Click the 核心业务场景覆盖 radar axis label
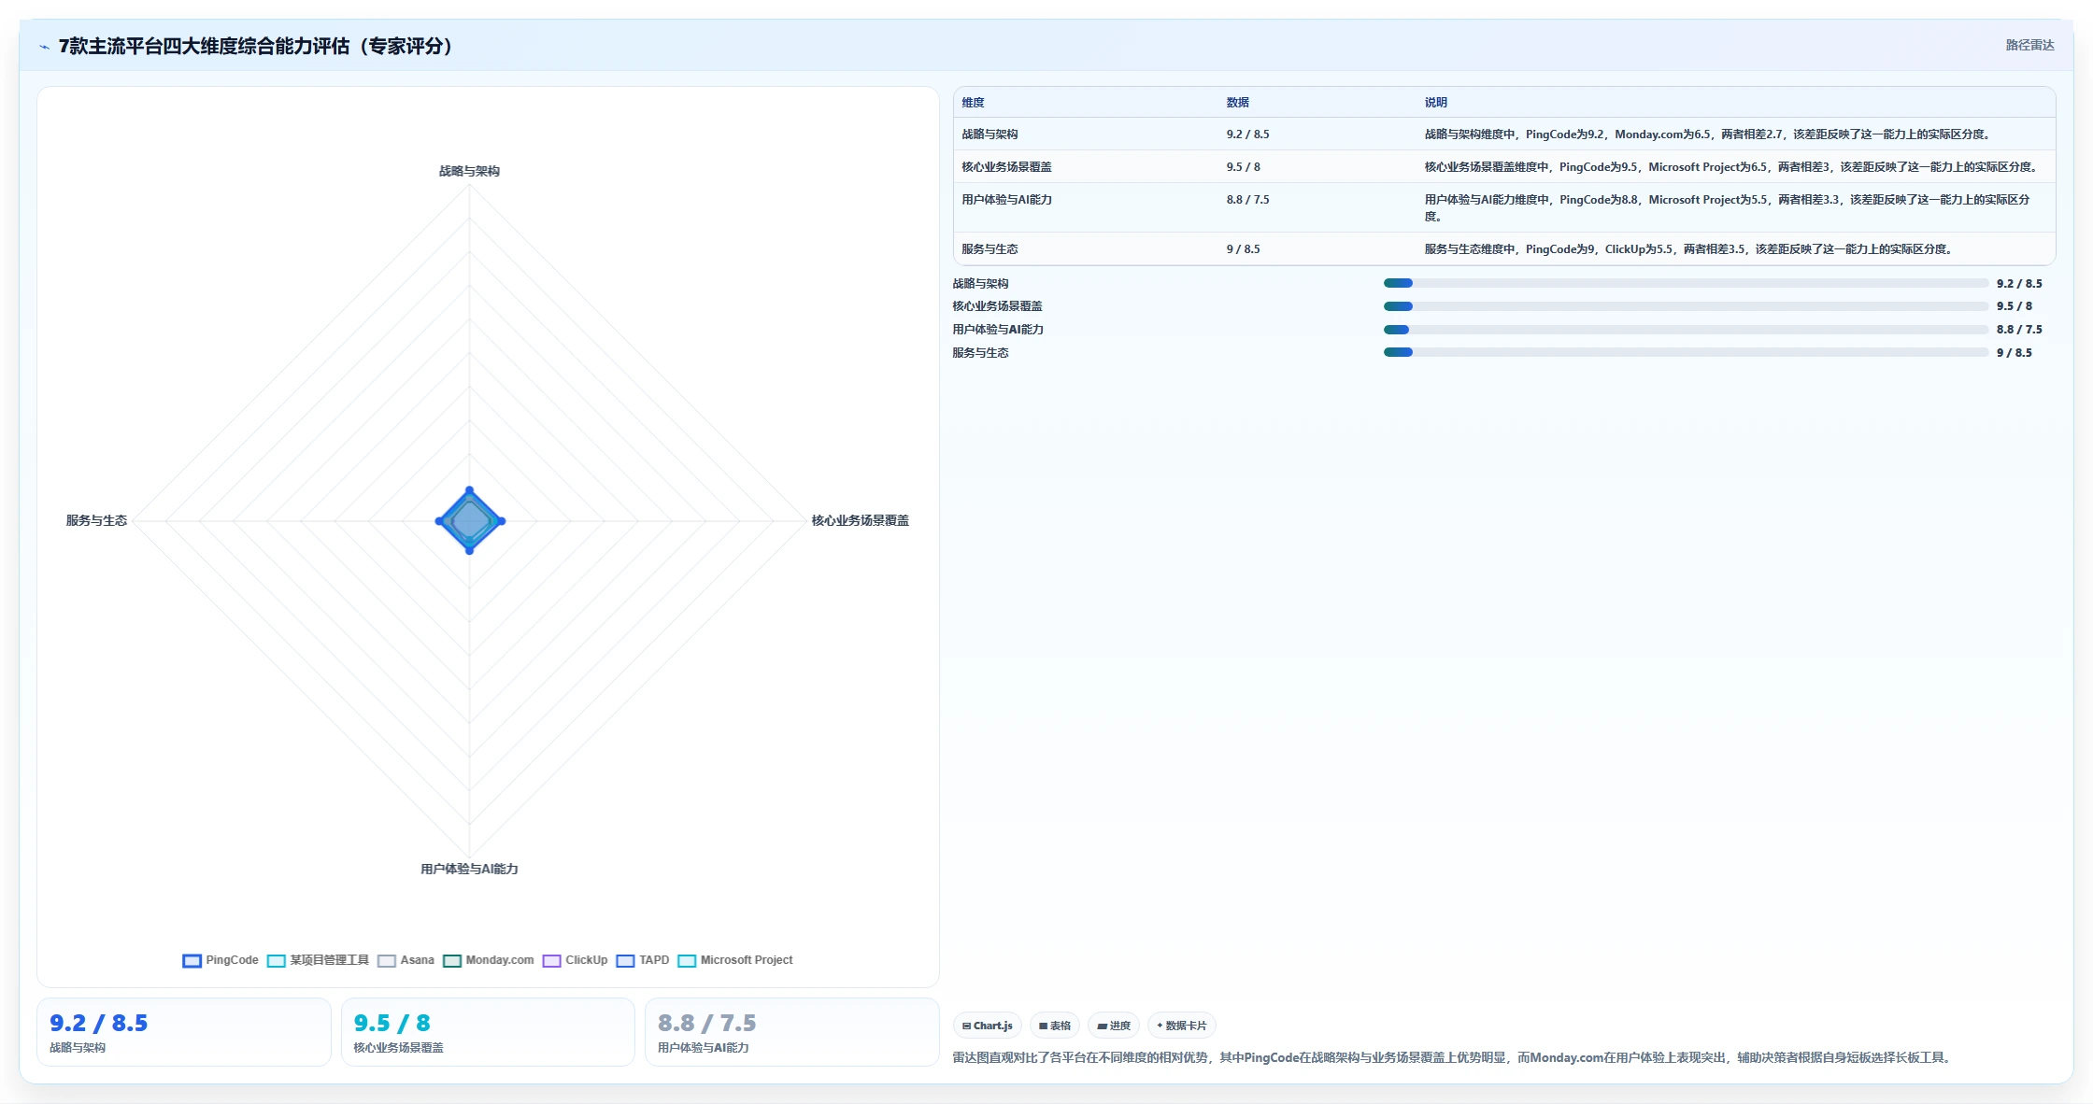The width and height of the screenshot is (2093, 1104). tap(860, 521)
